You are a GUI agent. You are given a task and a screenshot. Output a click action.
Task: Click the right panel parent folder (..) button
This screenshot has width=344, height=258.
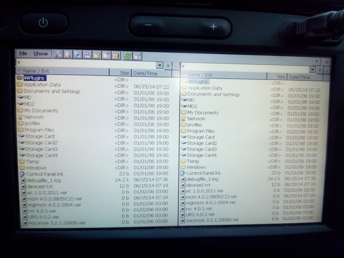(327, 71)
